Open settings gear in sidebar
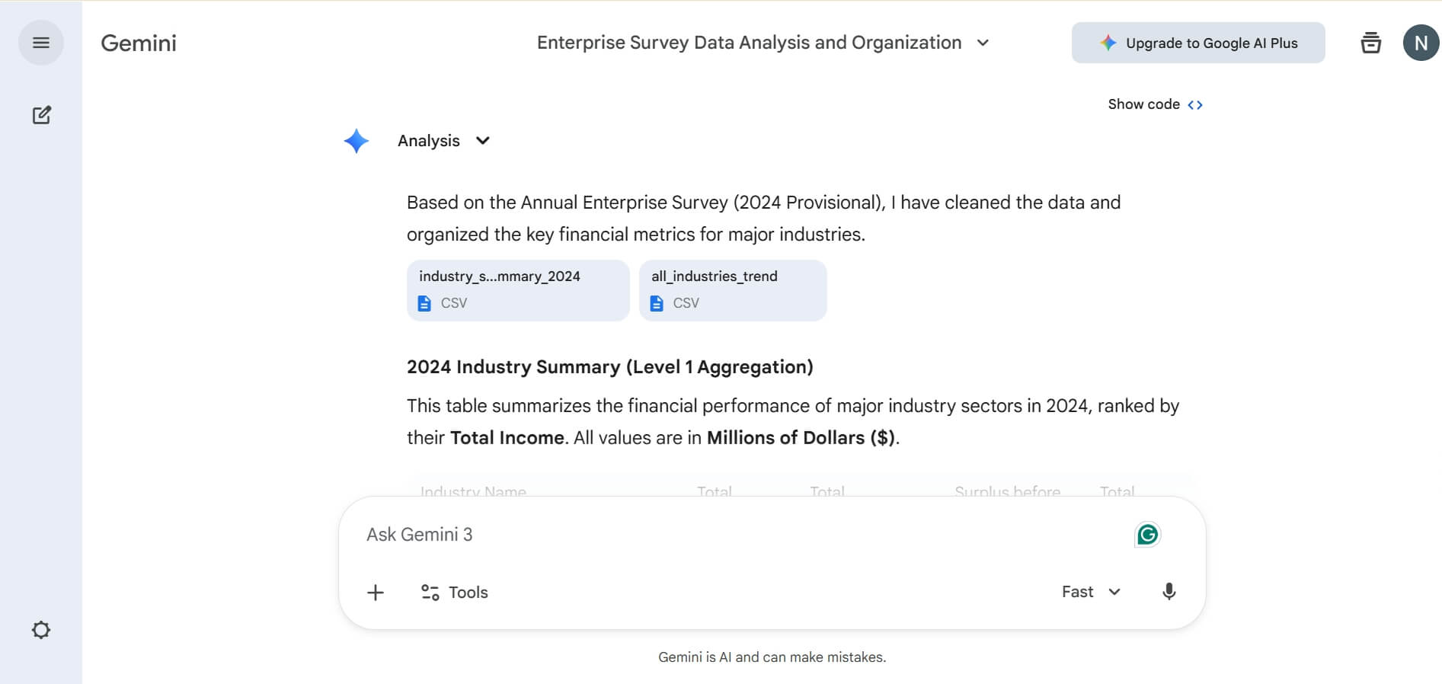 tap(41, 630)
